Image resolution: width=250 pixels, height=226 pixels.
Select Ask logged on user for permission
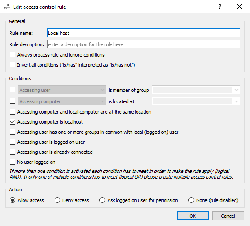point(102,200)
